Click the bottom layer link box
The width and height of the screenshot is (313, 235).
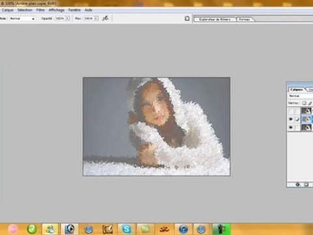tap(297, 127)
